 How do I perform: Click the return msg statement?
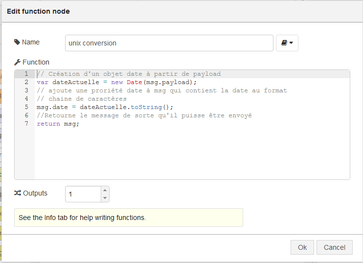(x=58, y=124)
